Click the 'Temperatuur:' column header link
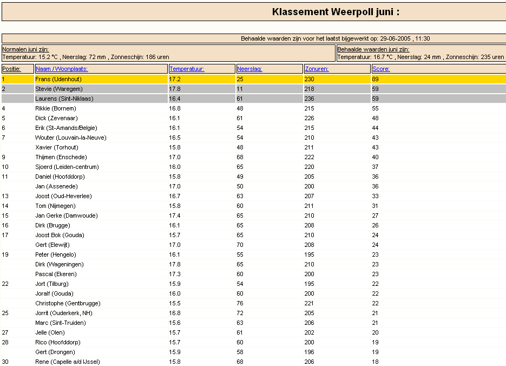Image resolution: width=506 pixels, height=366 pixels. pos(186,69)
